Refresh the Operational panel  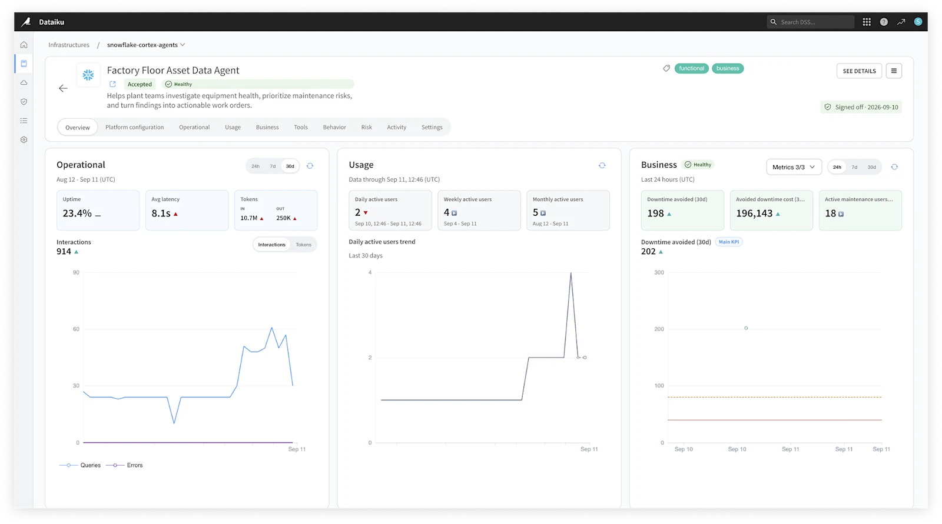310,166
